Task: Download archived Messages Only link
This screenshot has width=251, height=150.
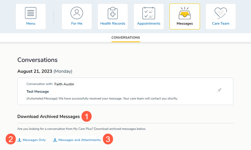Action: pyautogui.click(x=34, y=140)
